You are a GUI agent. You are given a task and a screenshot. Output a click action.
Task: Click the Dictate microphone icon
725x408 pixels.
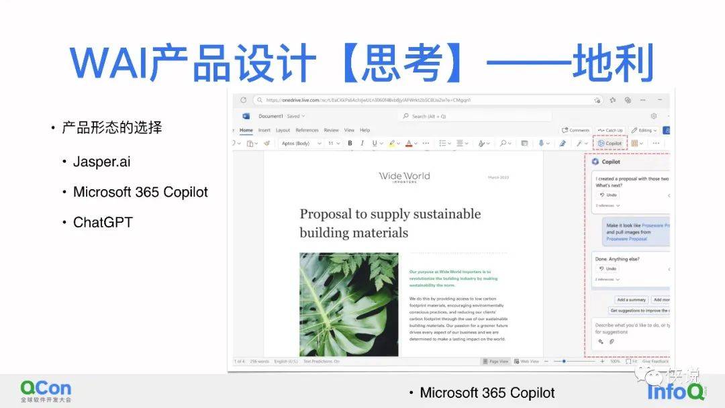tap(541, 143)
